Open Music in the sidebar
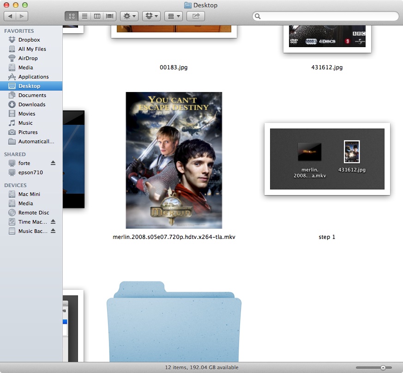403x373 pixels. coord(31,123)
